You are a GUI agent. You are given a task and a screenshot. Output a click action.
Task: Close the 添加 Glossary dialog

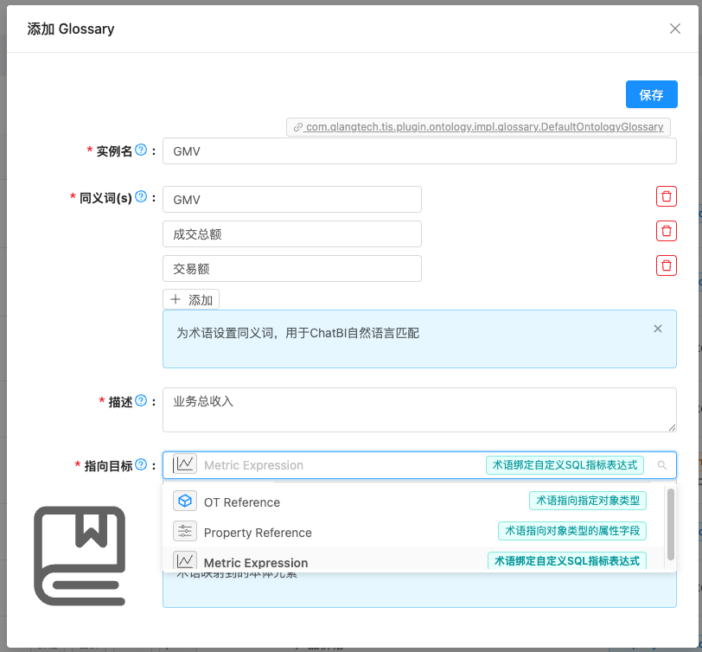click(674, 29)
